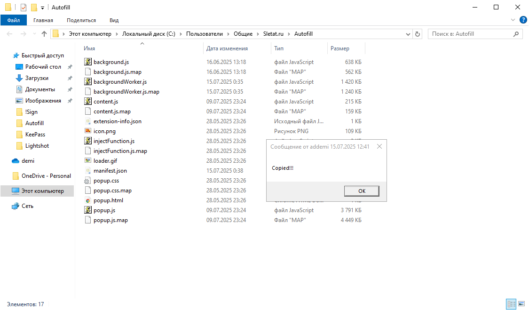Open the Quick Access toolbar dropdown arrow
Image resolution: width=529 pixels, height=310 pixels.
click(x=42, y=8)
